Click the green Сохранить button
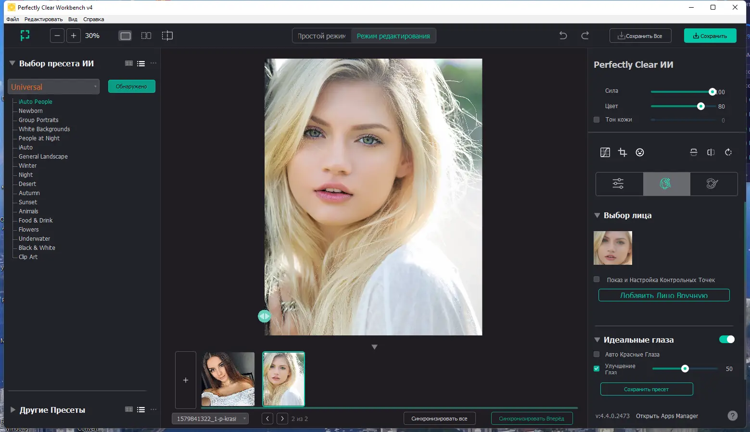The image size is (750, 432). pyautogui.click(x=710, y=36)
